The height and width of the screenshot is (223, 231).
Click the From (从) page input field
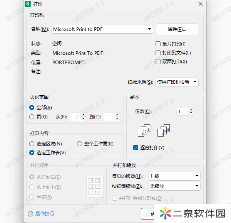pos(75,117)
